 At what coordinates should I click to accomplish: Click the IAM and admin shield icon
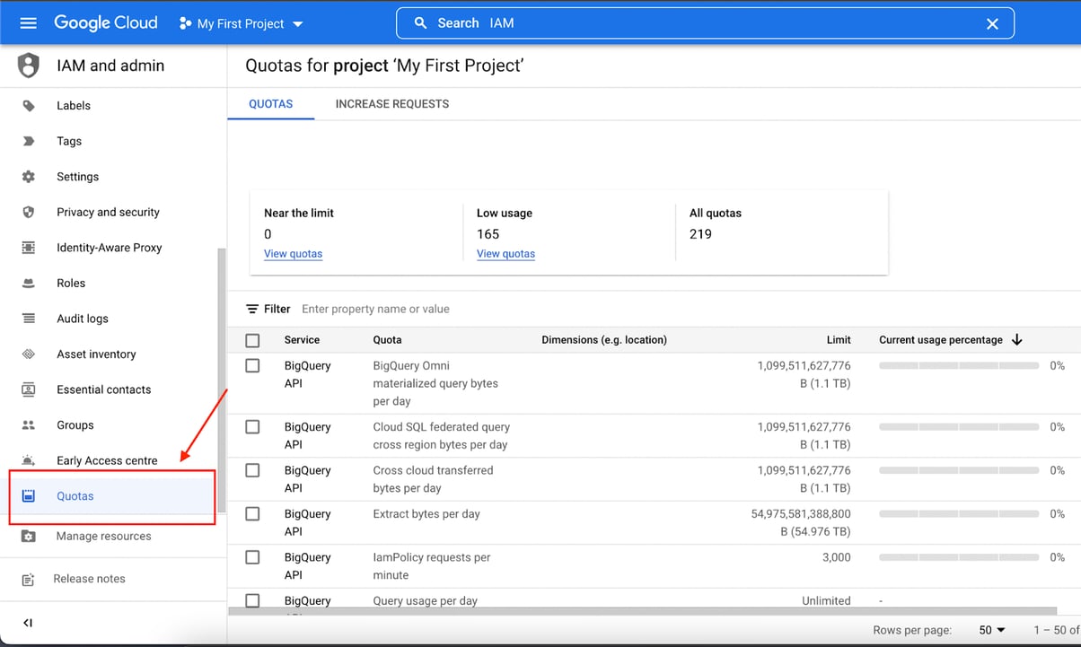click(28, 65)
